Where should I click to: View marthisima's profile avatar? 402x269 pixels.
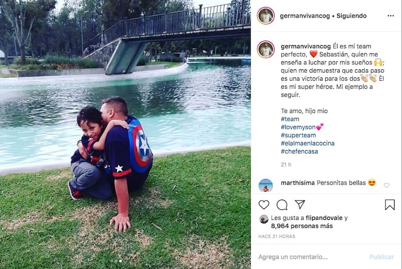(266, 185)
